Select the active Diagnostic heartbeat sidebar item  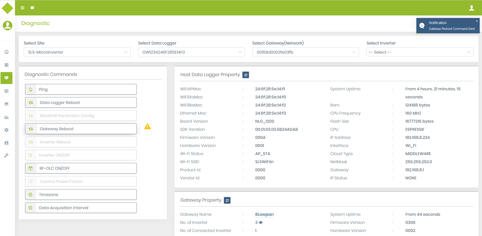click(7, 78)
